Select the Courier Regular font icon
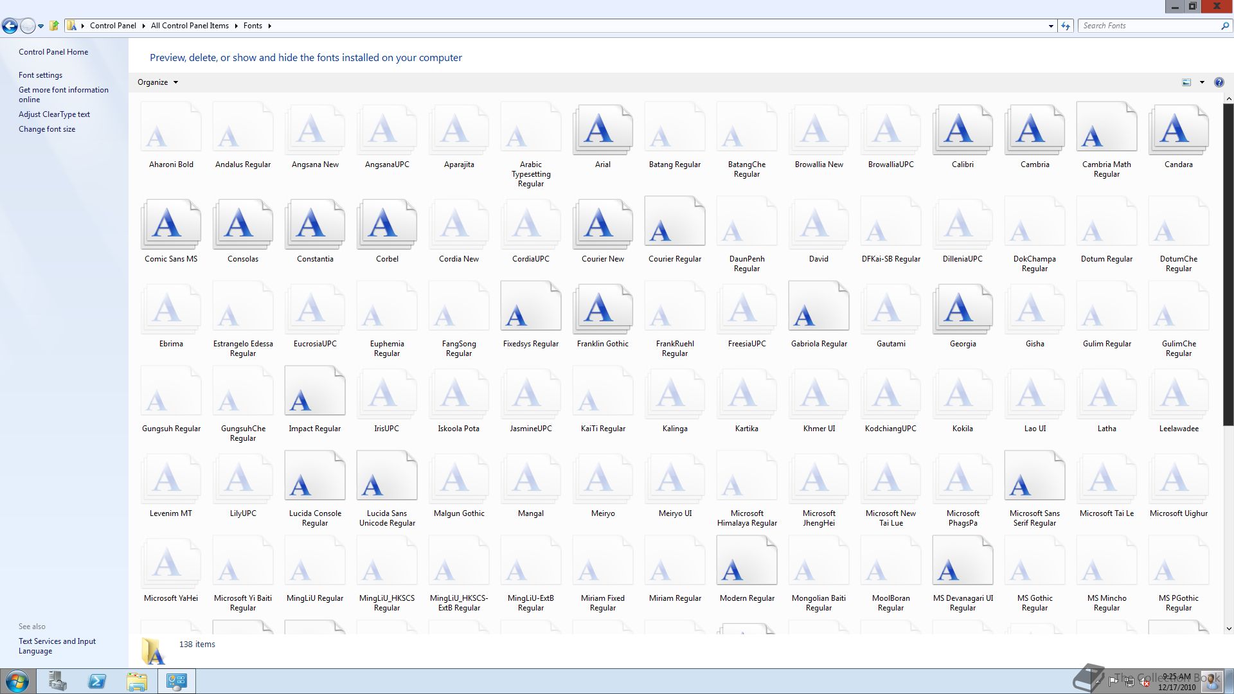This screenshot has height=694, width=1234. [x=675, y=222]
